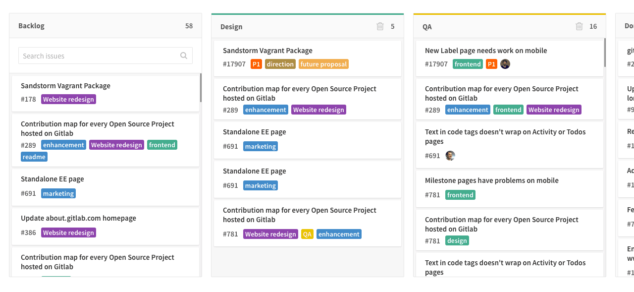Open New Label page needs work issue
This screenshot has height=292, width=634.
coord(486,51)
